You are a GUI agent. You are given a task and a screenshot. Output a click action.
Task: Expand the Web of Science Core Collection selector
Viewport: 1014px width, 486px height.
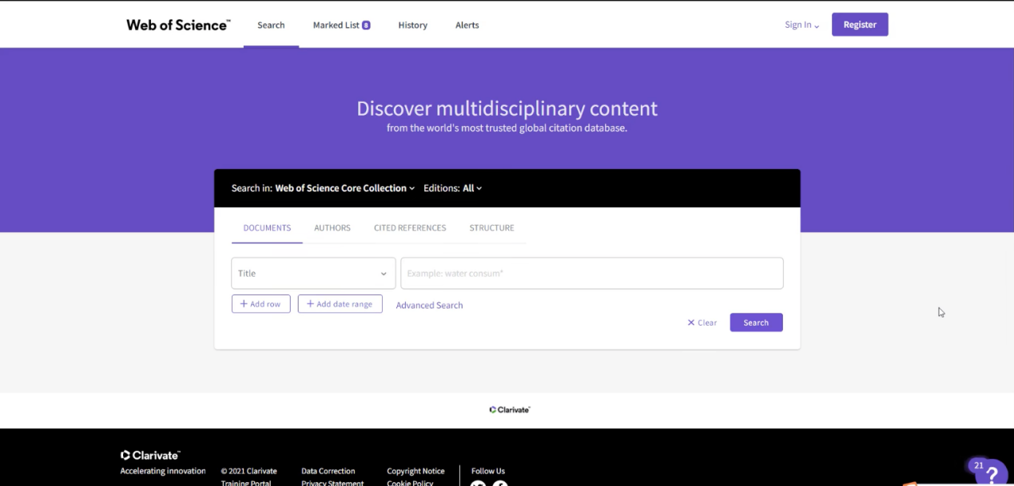tap(345, 188)
